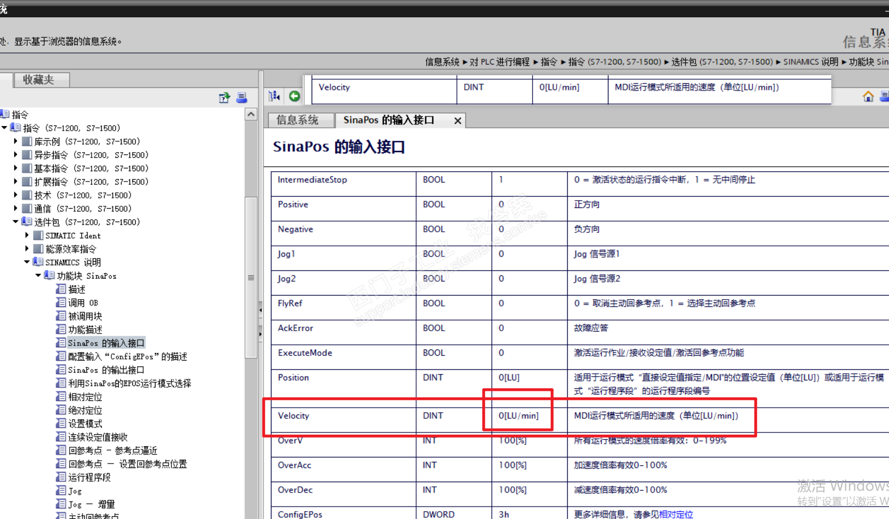
Task: Click the Velocity cell in the main table
Action: tap(343, 420)
